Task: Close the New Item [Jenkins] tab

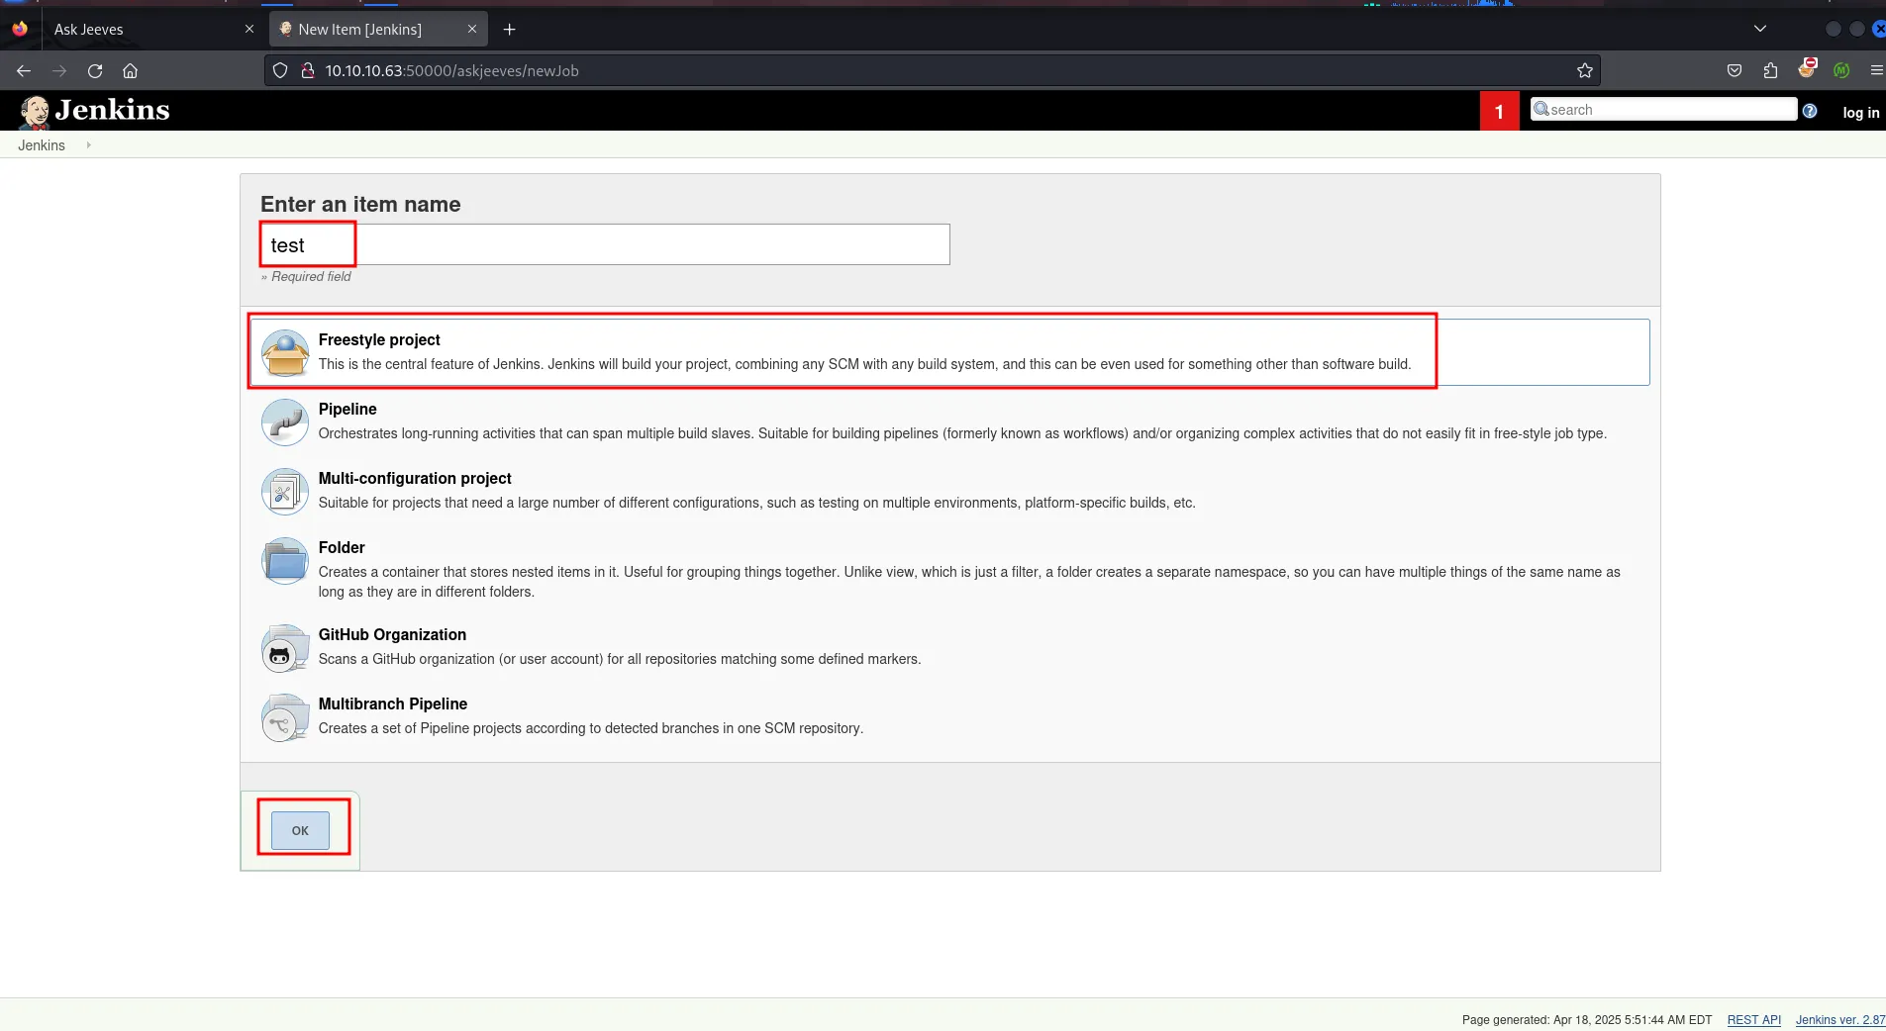Action: (x=472, y=30)
